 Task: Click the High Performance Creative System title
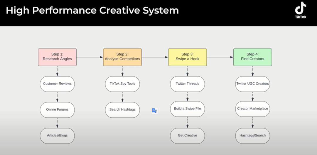(92, 10)
